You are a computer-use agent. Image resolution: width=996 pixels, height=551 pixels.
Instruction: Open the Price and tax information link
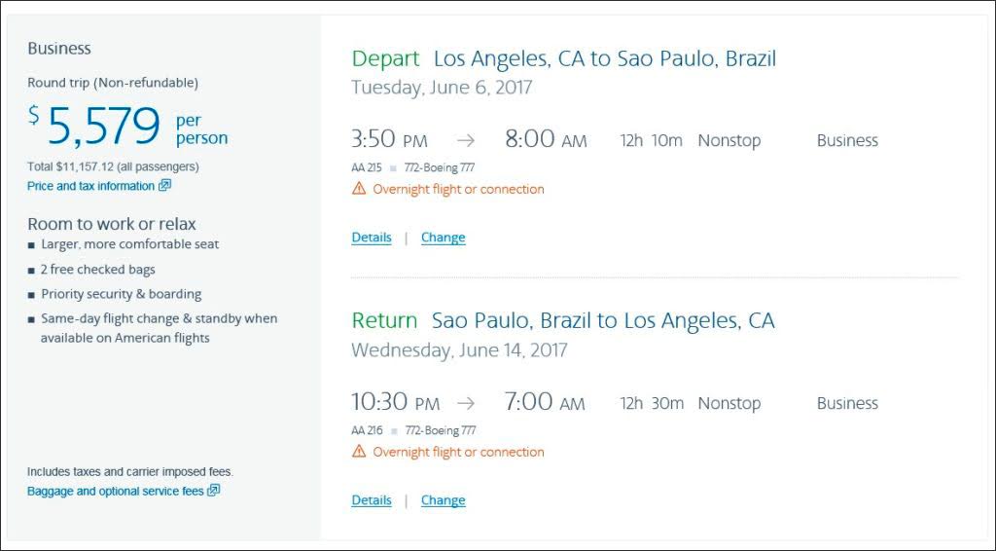[90, 186]
